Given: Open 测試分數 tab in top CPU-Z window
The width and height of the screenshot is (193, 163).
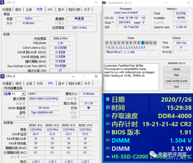Looking at the screenshot, I should 74,9.
